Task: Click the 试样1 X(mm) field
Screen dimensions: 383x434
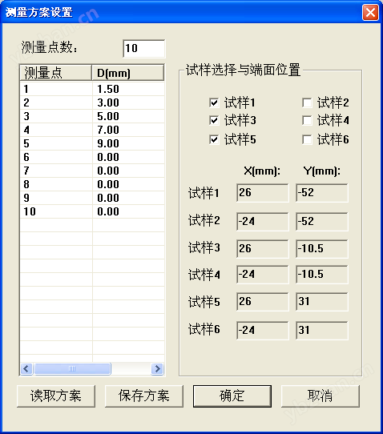Action: [263, 193]
